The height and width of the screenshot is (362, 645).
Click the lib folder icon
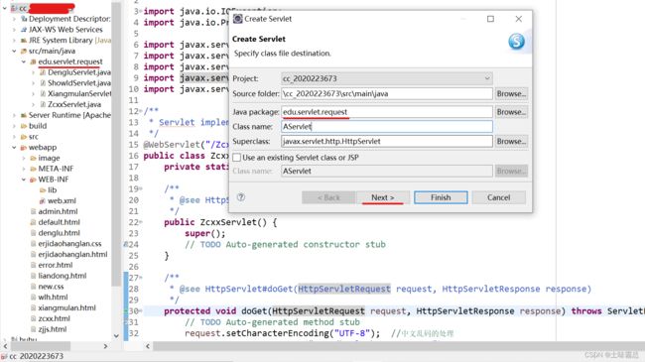pyautogui.click(x=43, y=190)
